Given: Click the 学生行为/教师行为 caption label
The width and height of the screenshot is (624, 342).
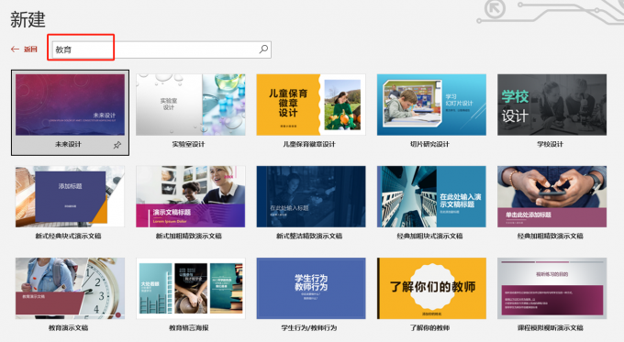Looking at the screenshot, I should [309, 327].
